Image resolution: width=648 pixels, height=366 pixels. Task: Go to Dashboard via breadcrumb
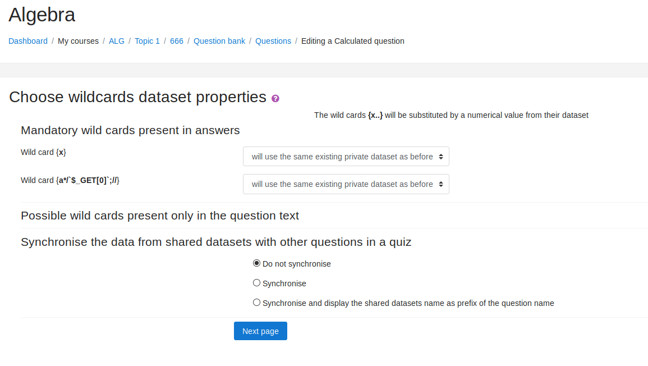point(28,41)
